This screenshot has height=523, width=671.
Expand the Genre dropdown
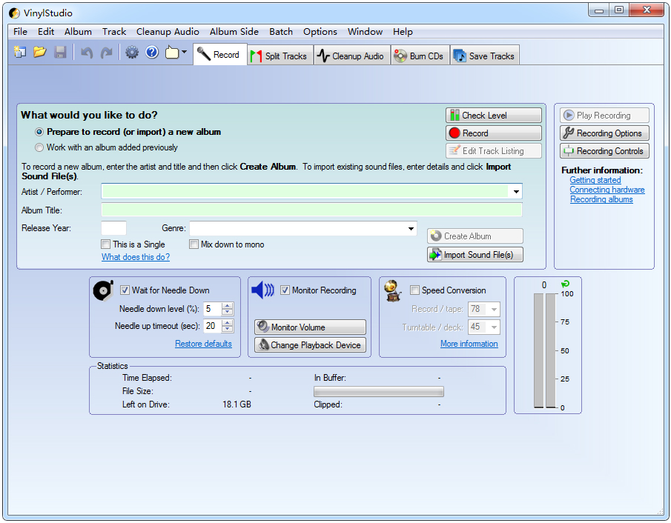click(411, 229)
